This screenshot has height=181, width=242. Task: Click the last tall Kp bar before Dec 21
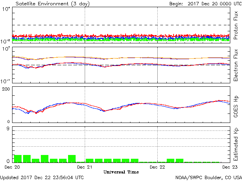pos(72,159)
